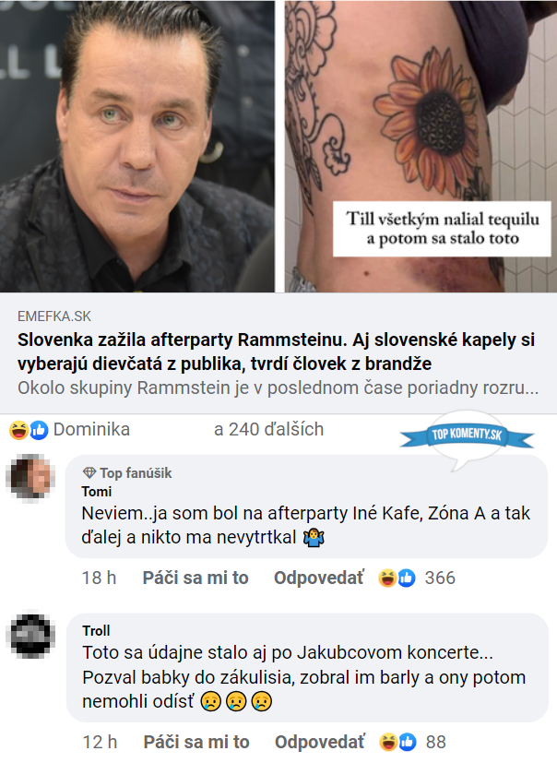557x763 pixels.
Task: Click like reaction icon next to 88
Action: (408, 742)
